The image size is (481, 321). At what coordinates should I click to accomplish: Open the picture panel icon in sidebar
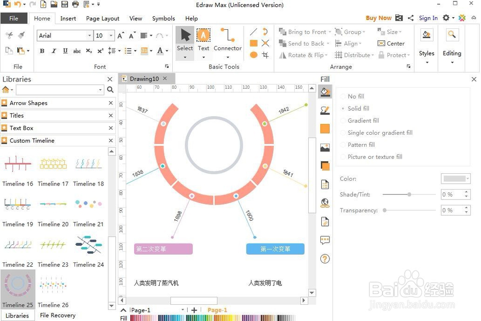(x=325, y=147)
